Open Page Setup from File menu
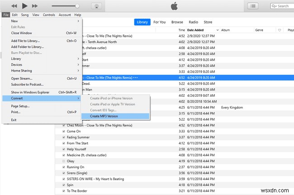 point(42,106)
